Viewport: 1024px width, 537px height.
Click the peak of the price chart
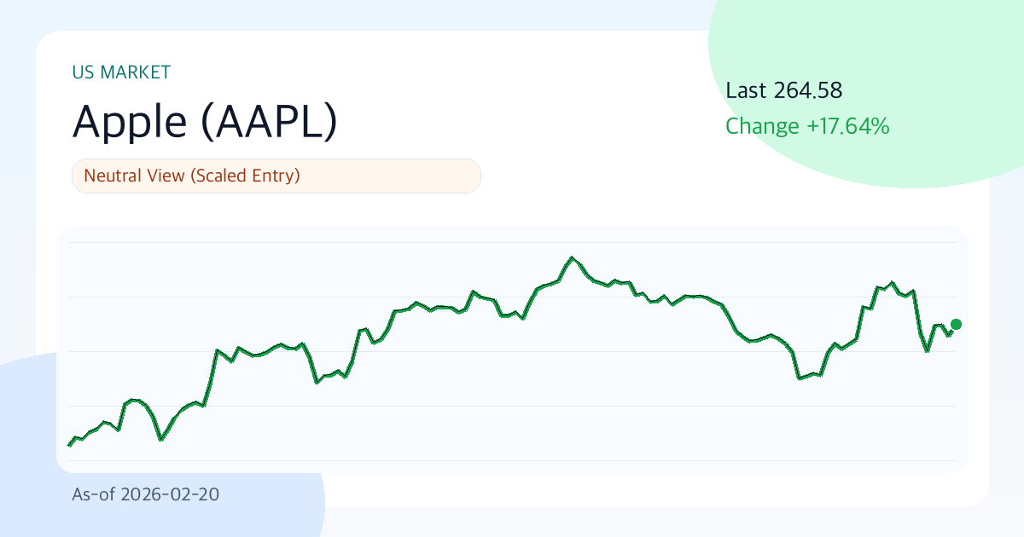pyautogui.click(x=573, y=257)
